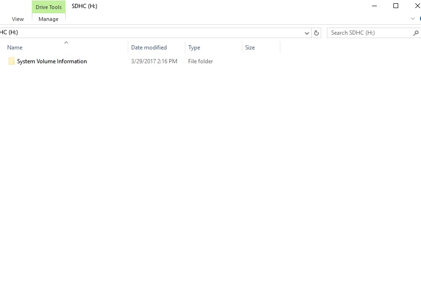
Task: Maximize the SDHC (H:) window
Action: [395, 6]
